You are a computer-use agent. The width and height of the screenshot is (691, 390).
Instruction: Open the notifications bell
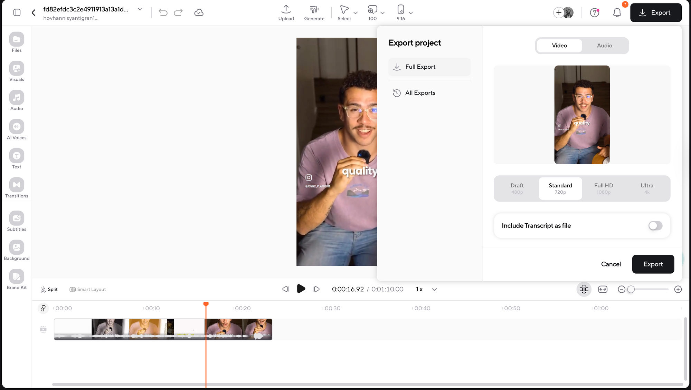(x=617, y=13)
